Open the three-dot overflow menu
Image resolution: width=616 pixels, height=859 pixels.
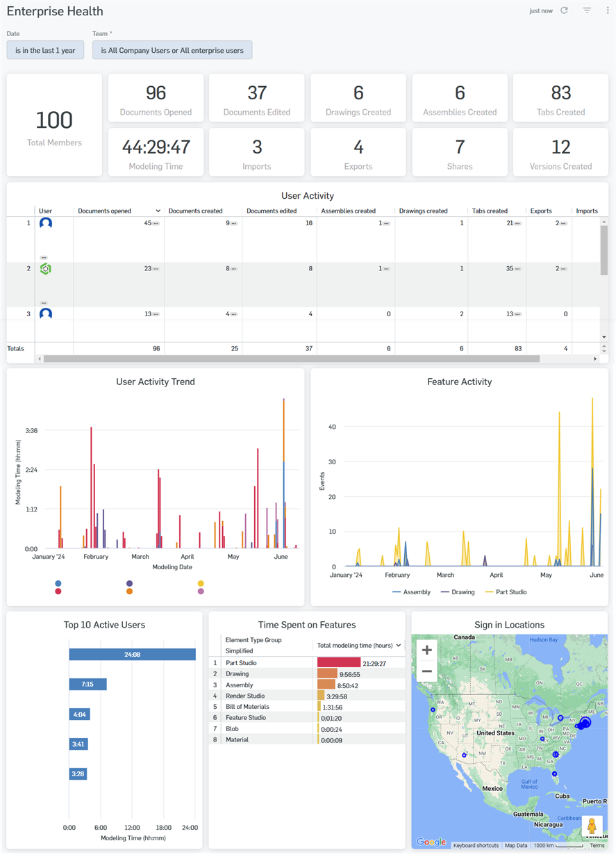click(608, 10)
